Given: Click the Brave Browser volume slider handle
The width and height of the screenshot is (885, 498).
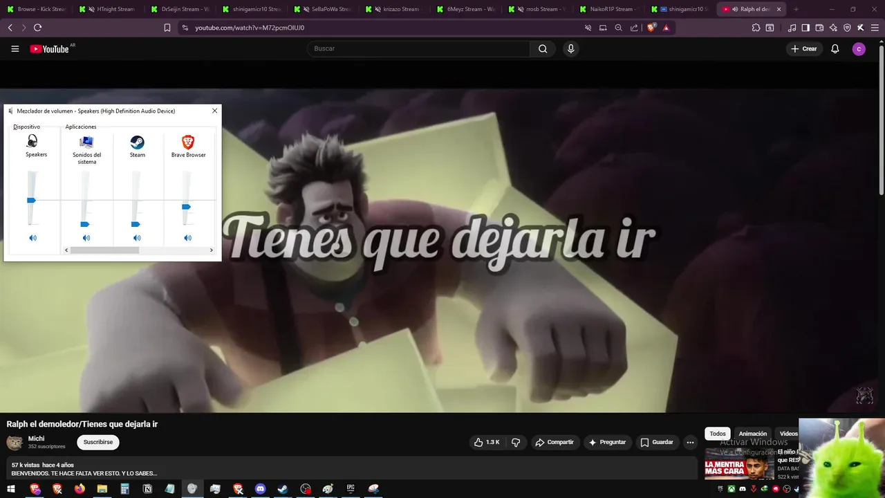Looking at the screenshot, I should point(186,207).
